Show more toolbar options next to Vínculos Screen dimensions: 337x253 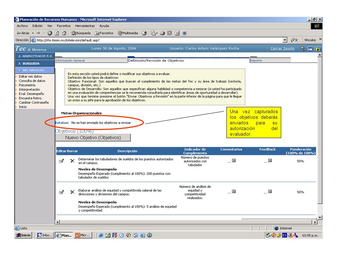[x=320, y=39]
